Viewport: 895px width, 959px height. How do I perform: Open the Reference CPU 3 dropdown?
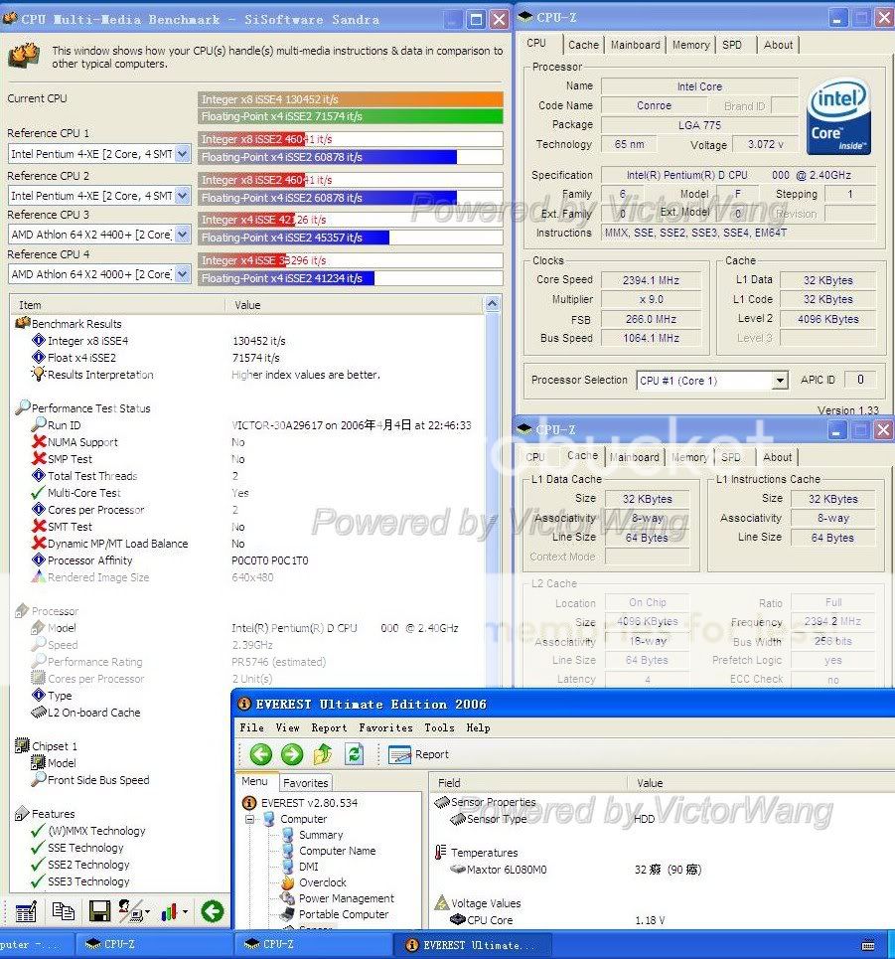coord(182,235)
